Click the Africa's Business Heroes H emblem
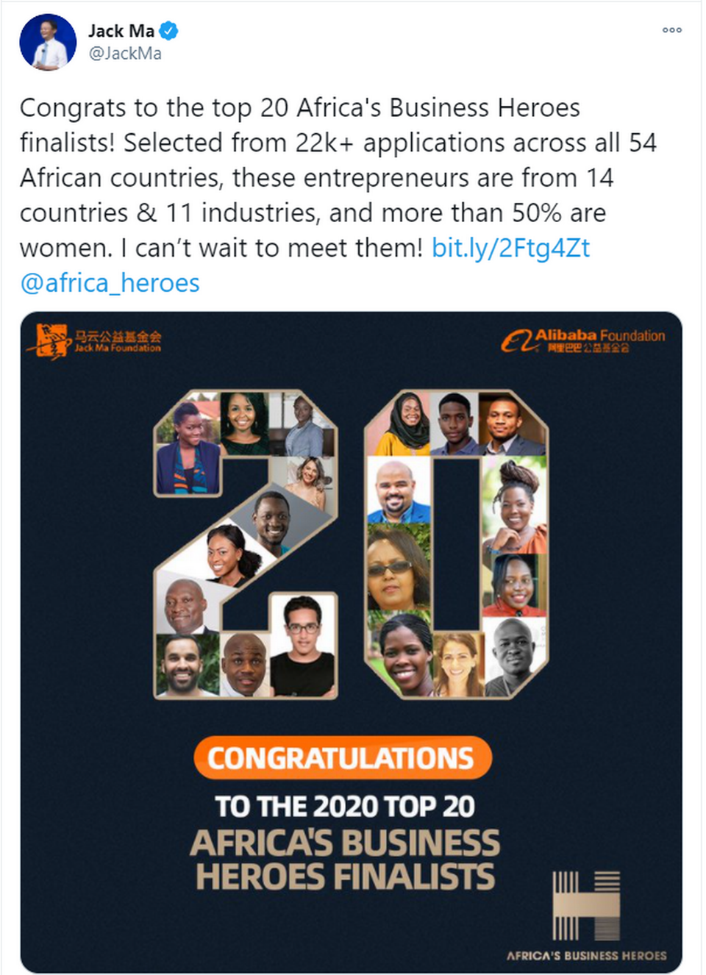 click(586, 905)
